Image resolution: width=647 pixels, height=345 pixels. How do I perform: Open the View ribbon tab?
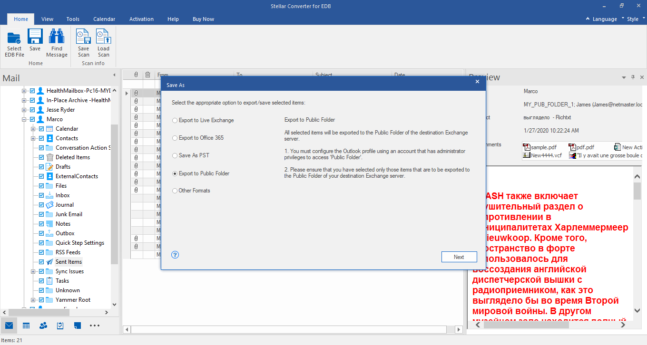point(47,19)
